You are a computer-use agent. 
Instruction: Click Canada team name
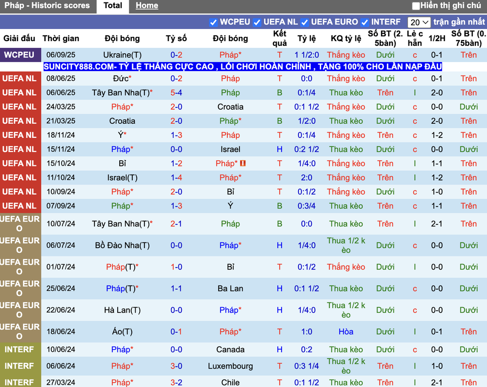tap(230, 349)
